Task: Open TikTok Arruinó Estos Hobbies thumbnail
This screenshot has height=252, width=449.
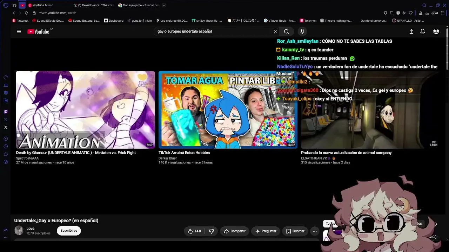Action: (228, 110)
